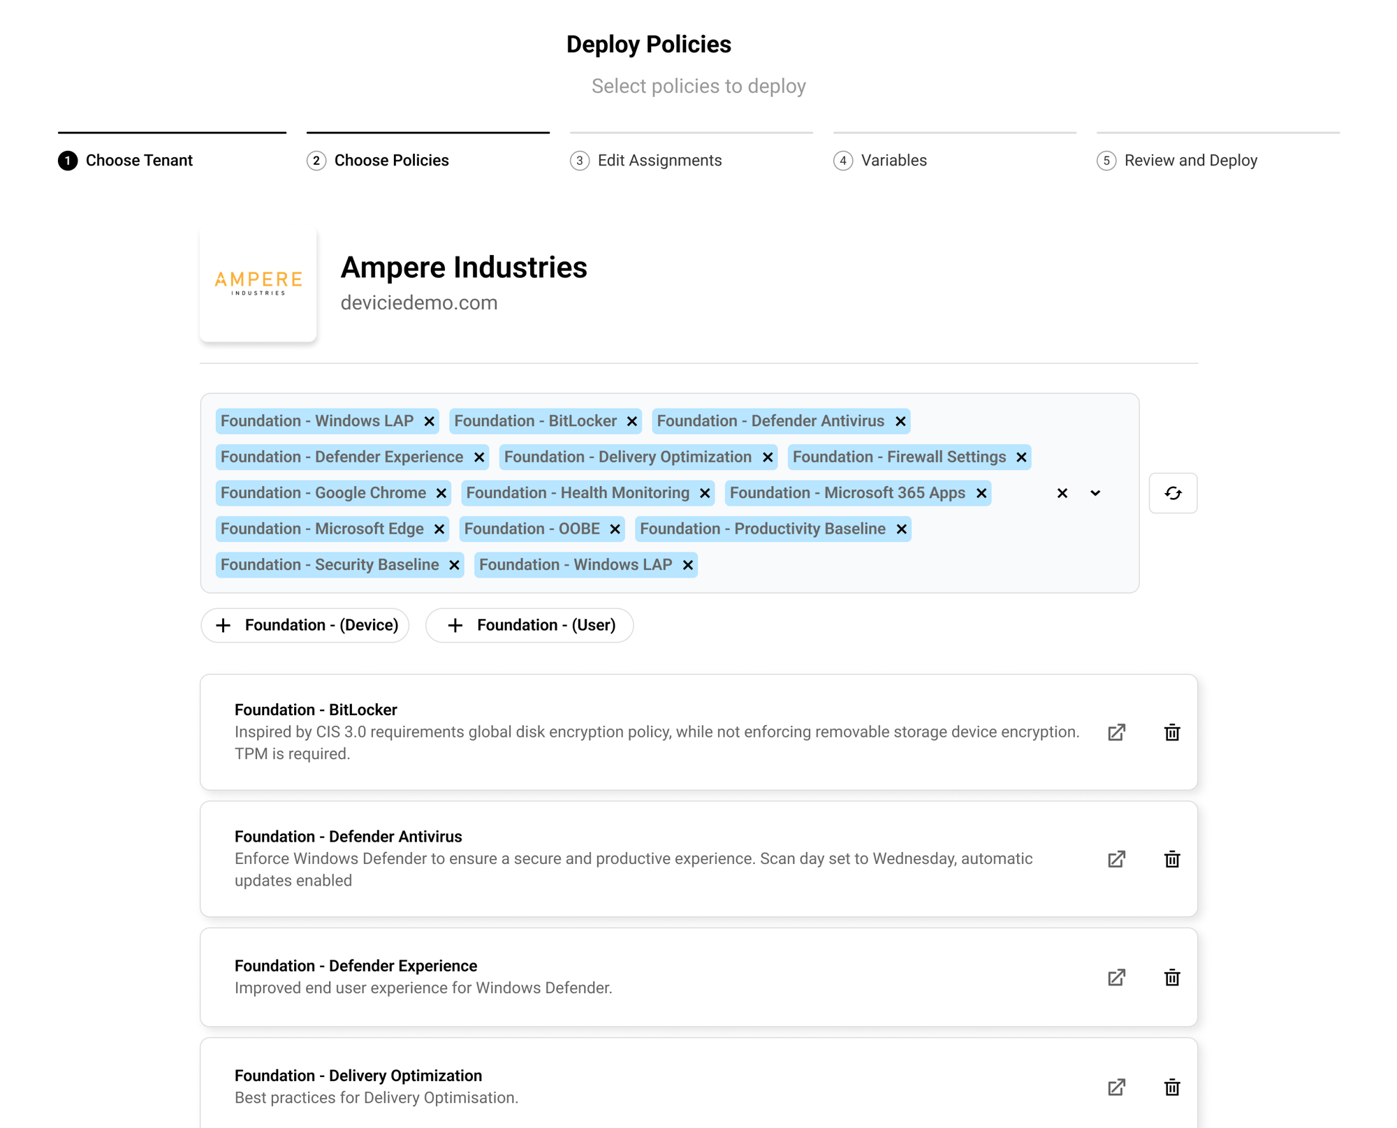Click the Ampere Industries tenant logo
1397x1128 pixels.
coord(258,284)
